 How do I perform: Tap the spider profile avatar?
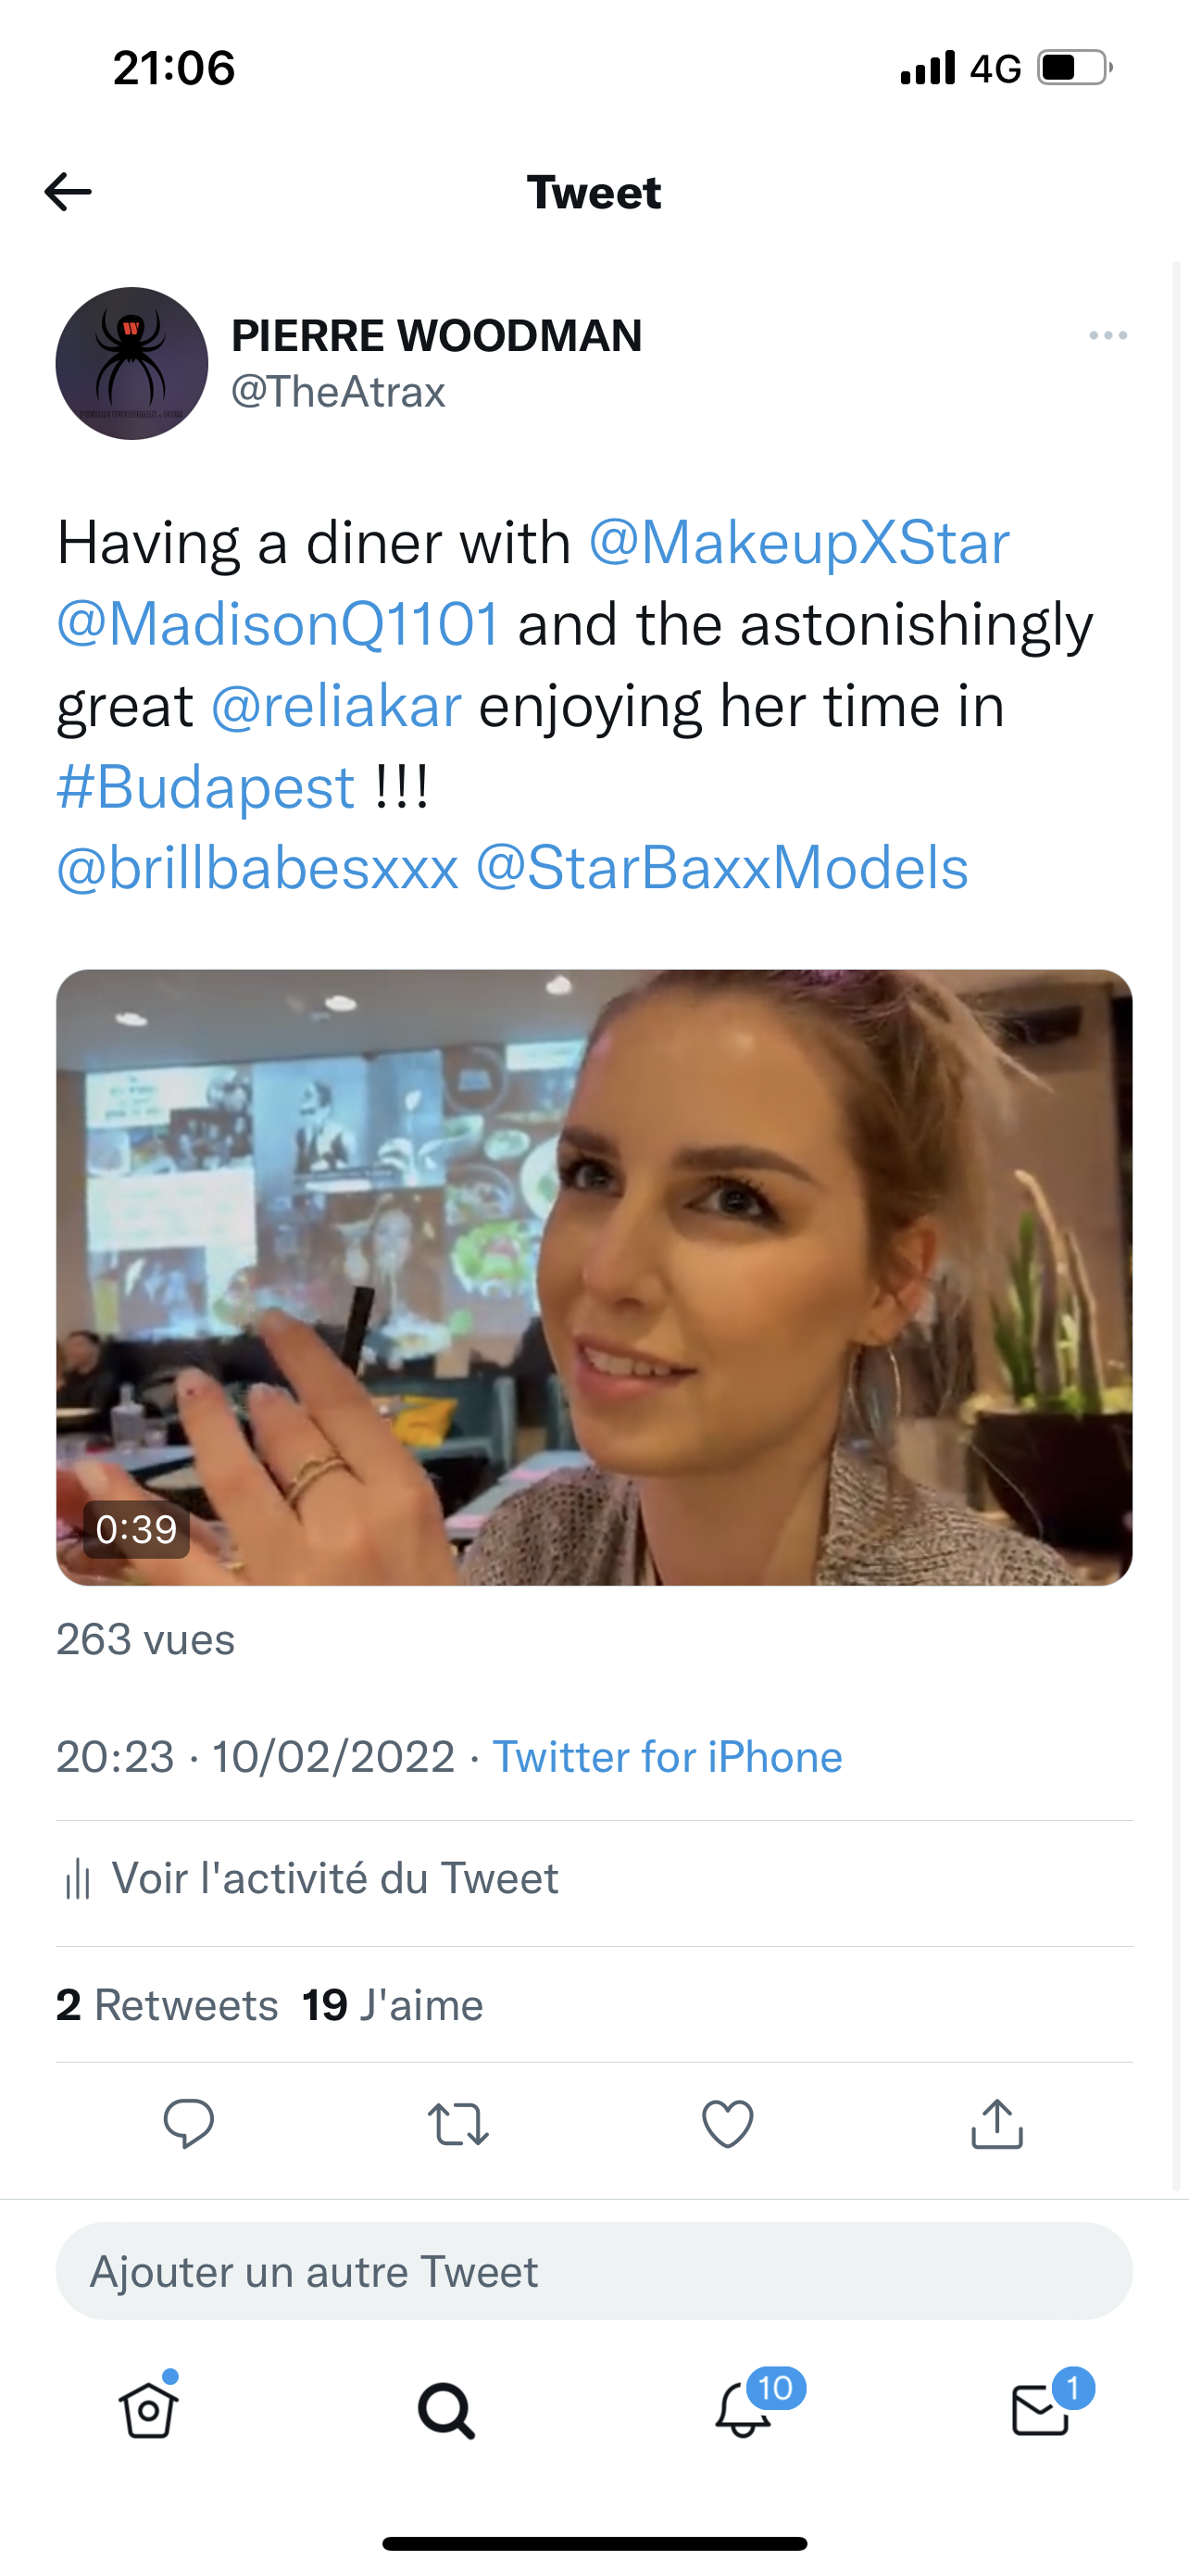pos(131,364)
